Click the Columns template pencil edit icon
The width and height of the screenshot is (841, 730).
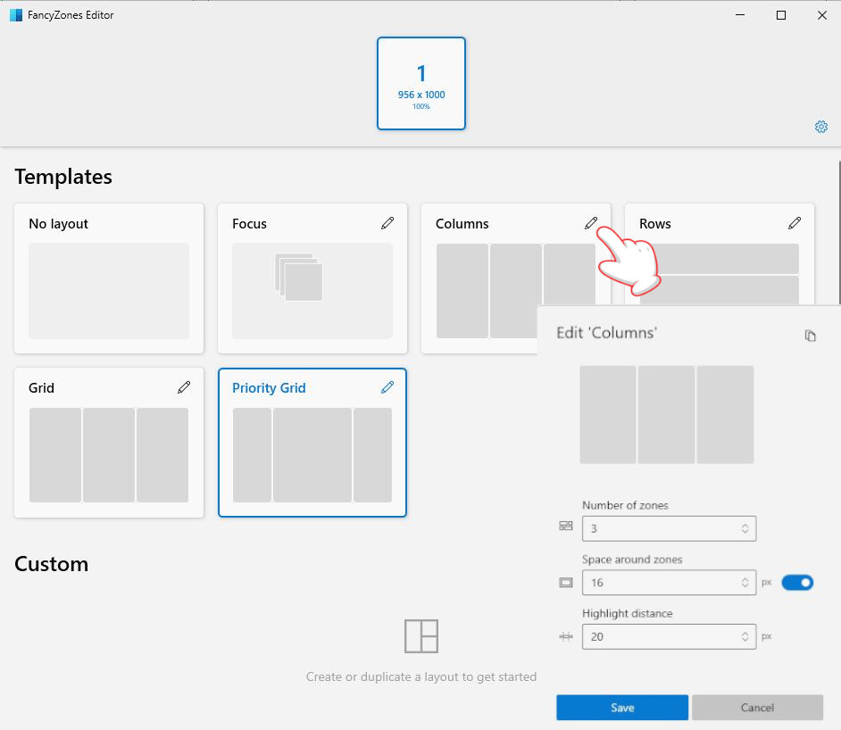(590, 223)
